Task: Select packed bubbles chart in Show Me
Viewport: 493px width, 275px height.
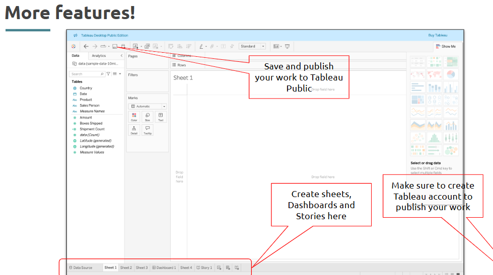Action: [451, 150]
